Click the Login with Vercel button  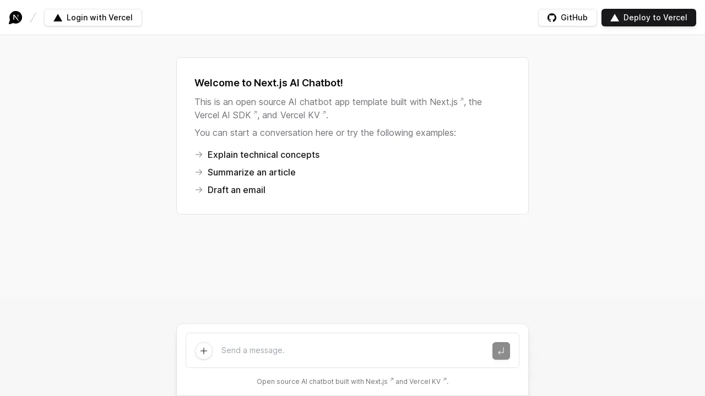[93, 18]
